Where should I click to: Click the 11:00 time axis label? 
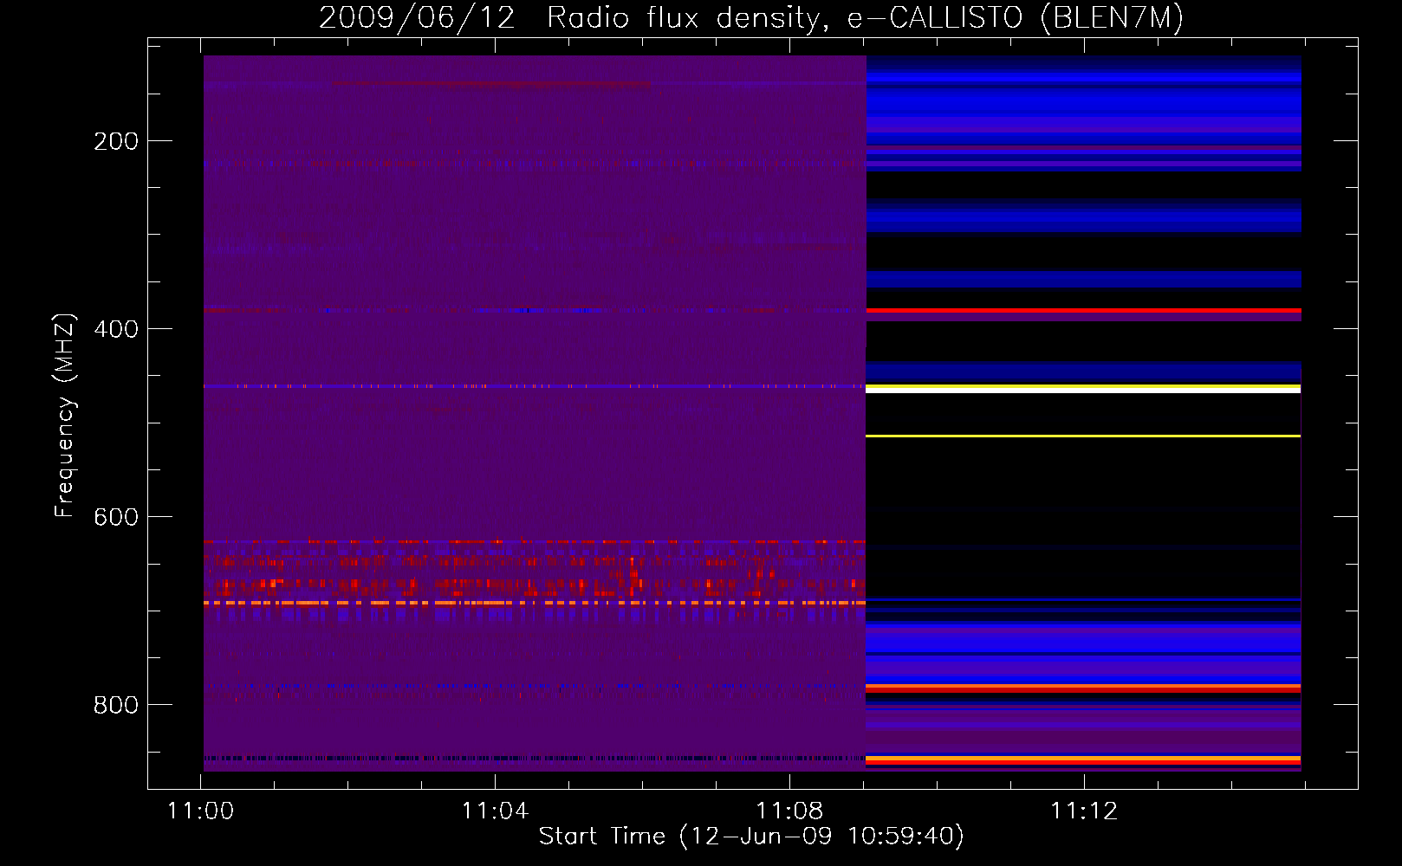201,811
